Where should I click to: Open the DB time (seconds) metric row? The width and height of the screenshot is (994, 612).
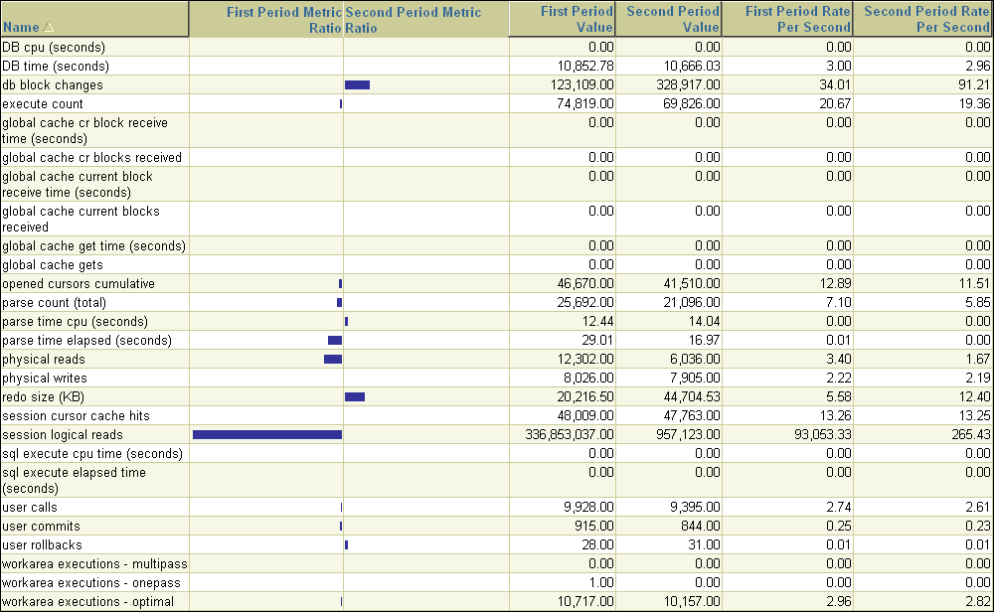pyautogui.click(x=55, y=66)
